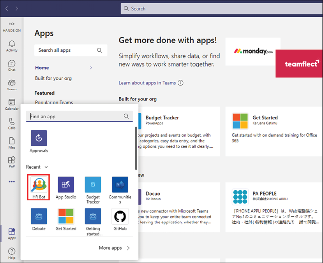
Task: Open the PnP app in the left rail
Action: [12, 162]
